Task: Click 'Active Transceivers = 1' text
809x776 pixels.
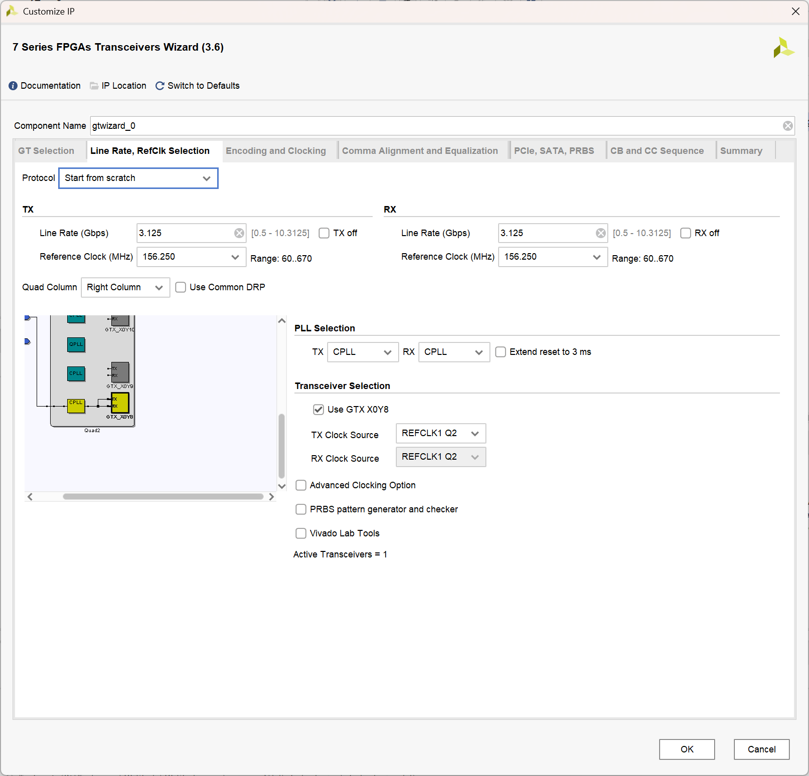Action: [340, 554]
